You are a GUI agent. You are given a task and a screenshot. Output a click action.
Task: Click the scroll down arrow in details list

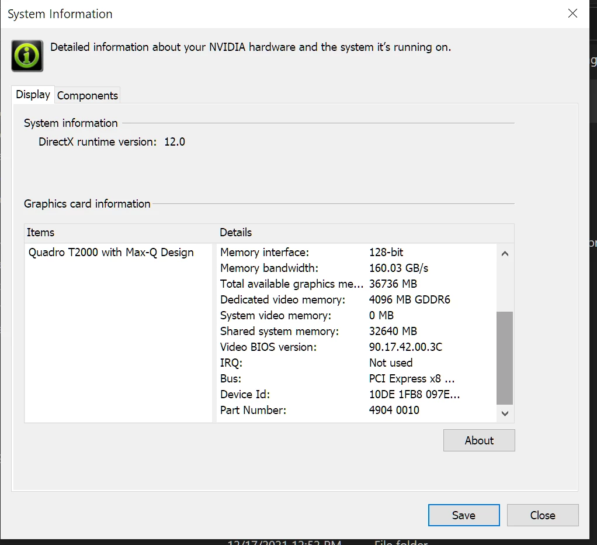pos(505,413)
